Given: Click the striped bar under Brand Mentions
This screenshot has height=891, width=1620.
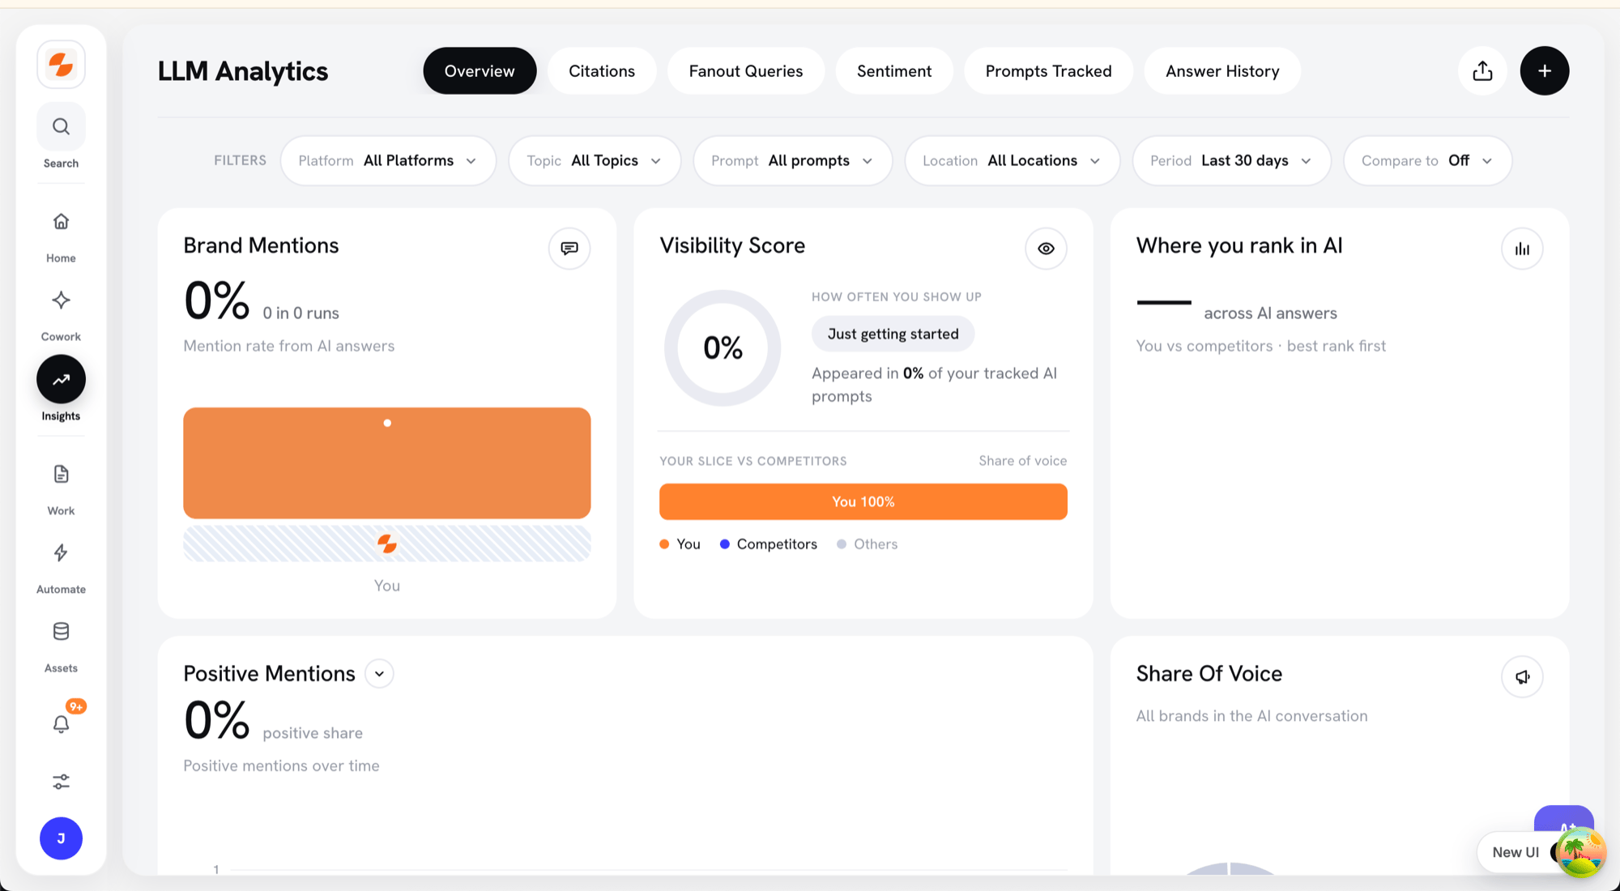Looking at the screenshot, I should click(x=387, y=544).
